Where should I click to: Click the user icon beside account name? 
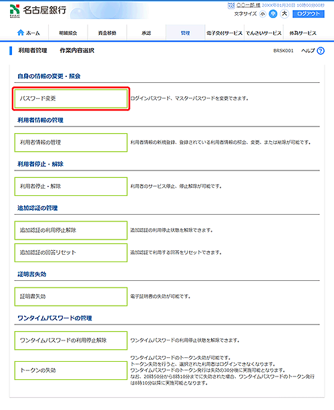tap(231, 5)
